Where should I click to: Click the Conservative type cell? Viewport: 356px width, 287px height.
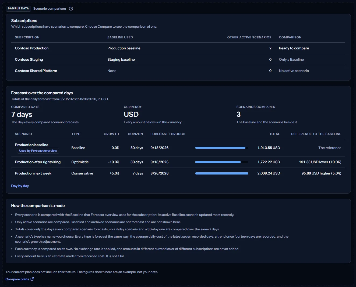coord(82,173)
